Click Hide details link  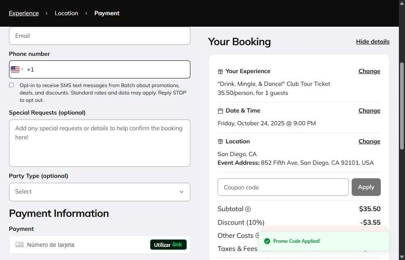[373, 41]
